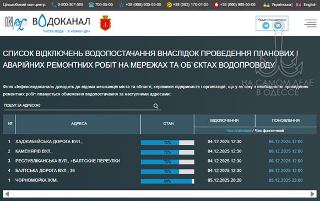Click restoration time in Каменярів вул. row
Screen dimensions: 320x201
(285, 151)
